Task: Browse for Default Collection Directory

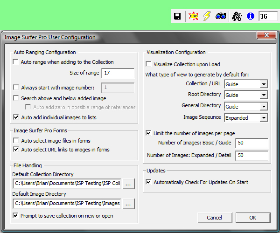Action: tap(128, 184)
